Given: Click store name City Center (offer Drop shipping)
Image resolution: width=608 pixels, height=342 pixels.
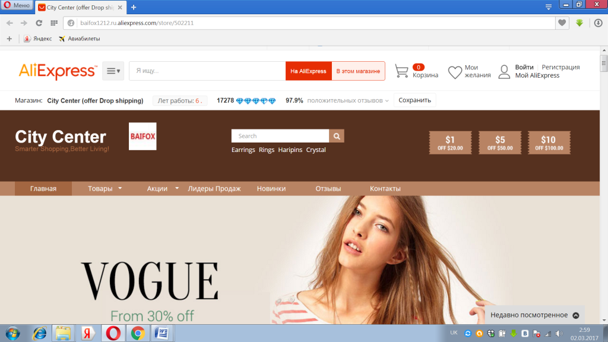Looking at the screenshot, I should [95, 100].
